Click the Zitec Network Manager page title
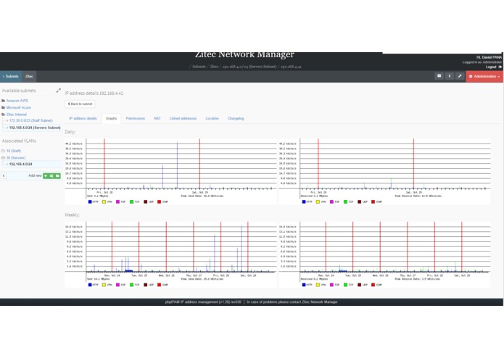Screen dimensions: 504x358 [x=244, y=55]
